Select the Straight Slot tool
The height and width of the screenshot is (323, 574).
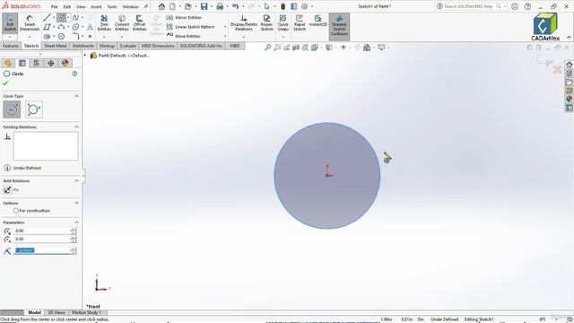(x=47, y=36)
